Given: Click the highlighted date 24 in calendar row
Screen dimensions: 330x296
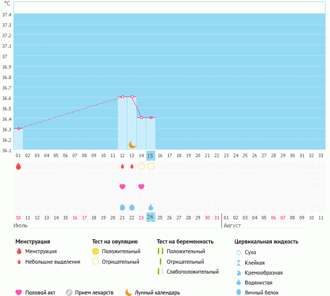Looking at the screenshot, I should (151, 217).
